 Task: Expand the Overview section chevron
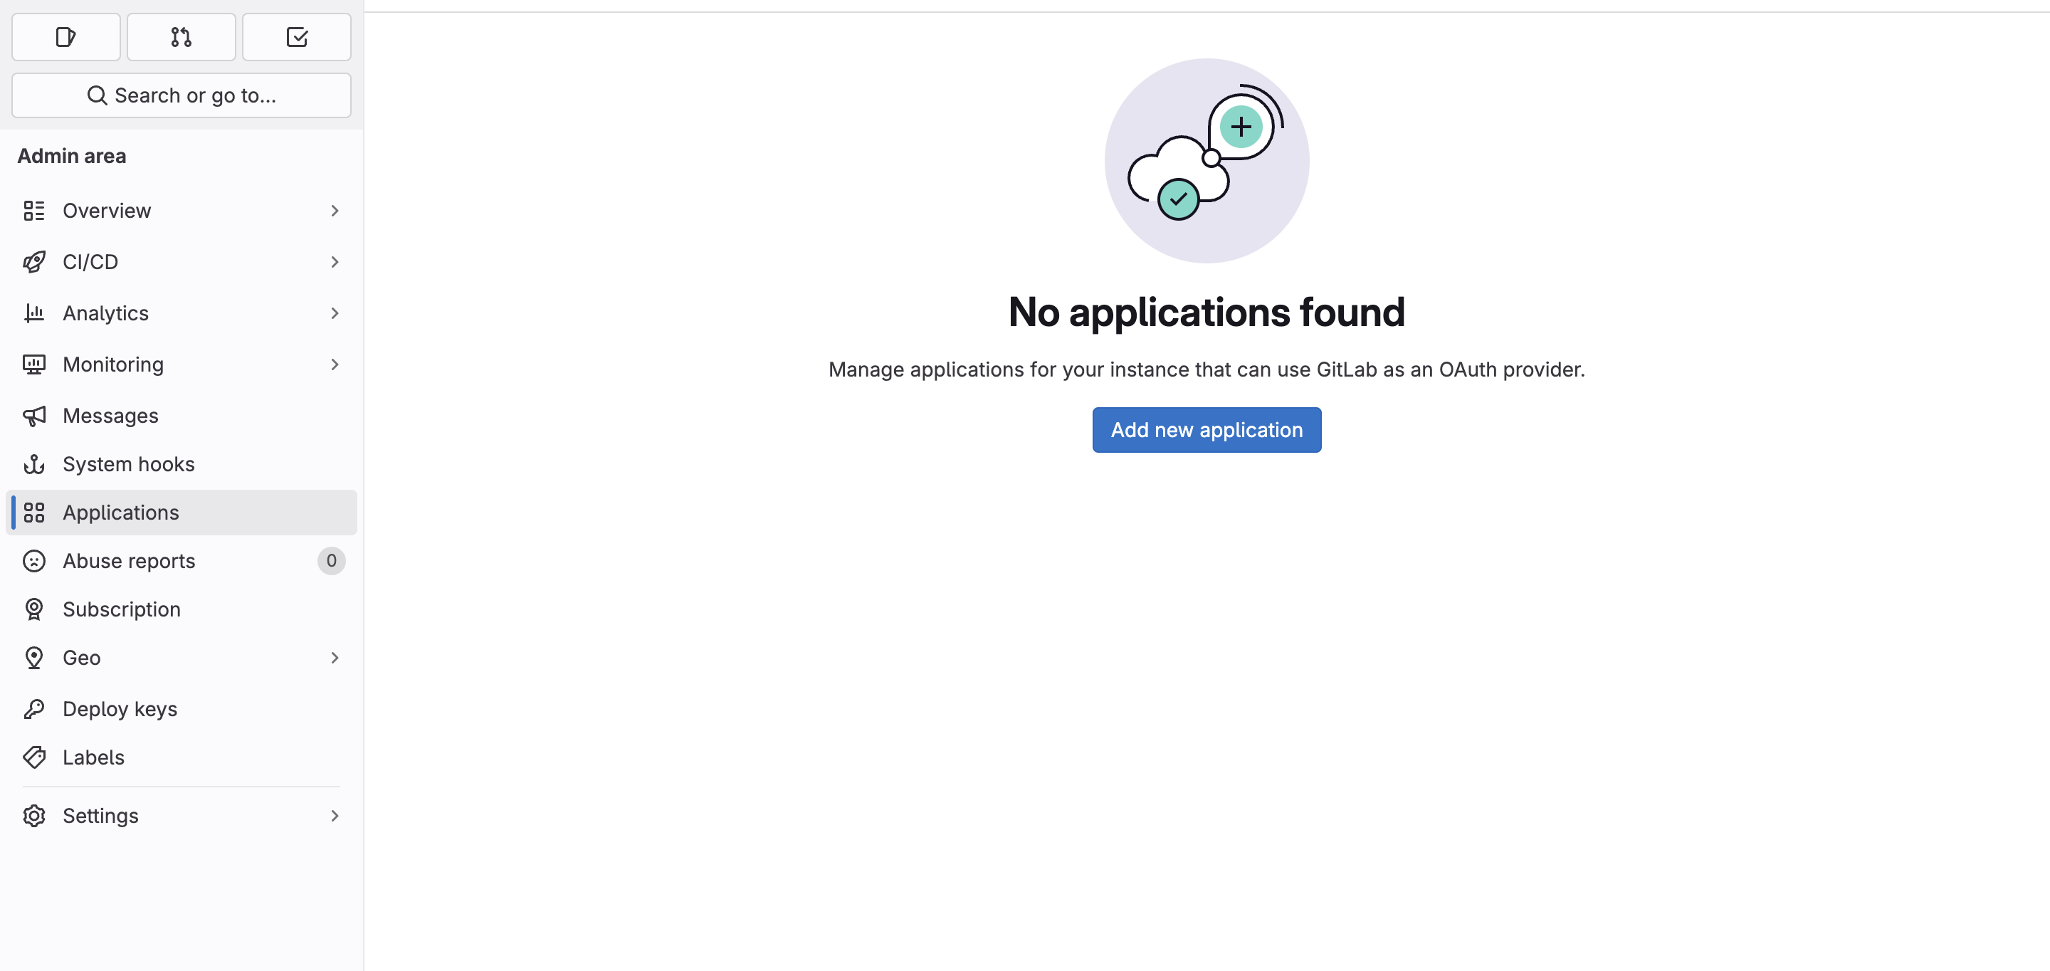pos(335,210)
